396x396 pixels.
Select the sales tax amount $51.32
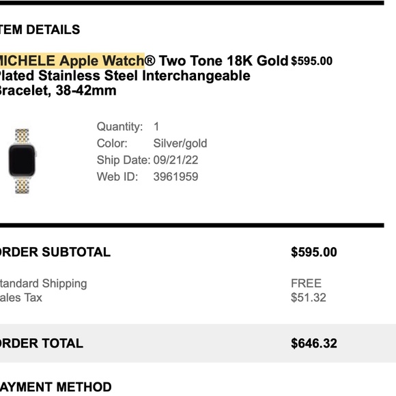(x=309, y=298)
